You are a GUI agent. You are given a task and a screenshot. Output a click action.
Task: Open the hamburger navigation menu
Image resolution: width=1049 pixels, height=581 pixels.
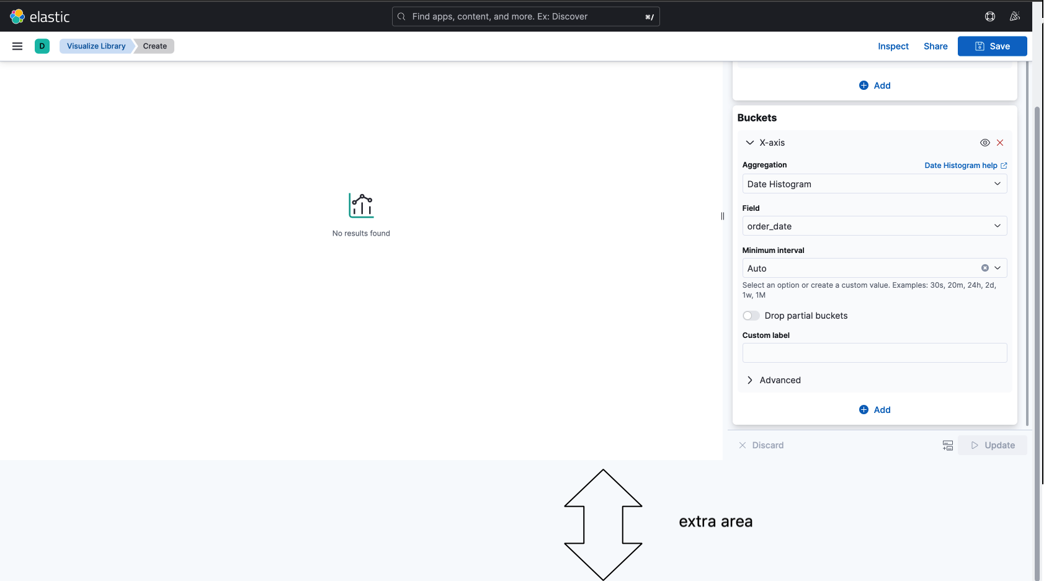(17, 46)
